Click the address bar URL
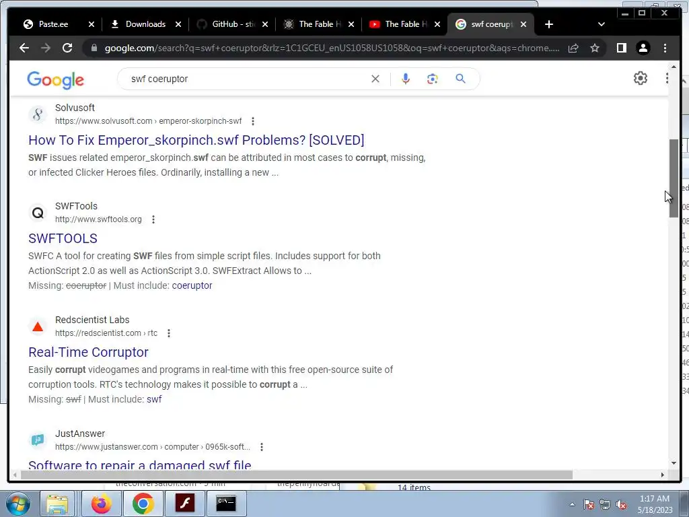689x517 pixels. 332,48
